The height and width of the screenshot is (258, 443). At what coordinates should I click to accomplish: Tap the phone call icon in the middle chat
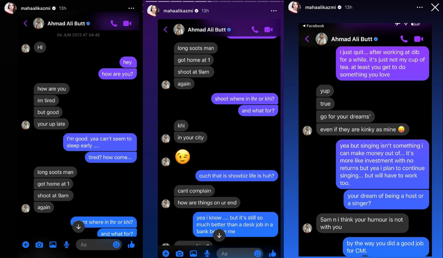[x=255, y=30]
